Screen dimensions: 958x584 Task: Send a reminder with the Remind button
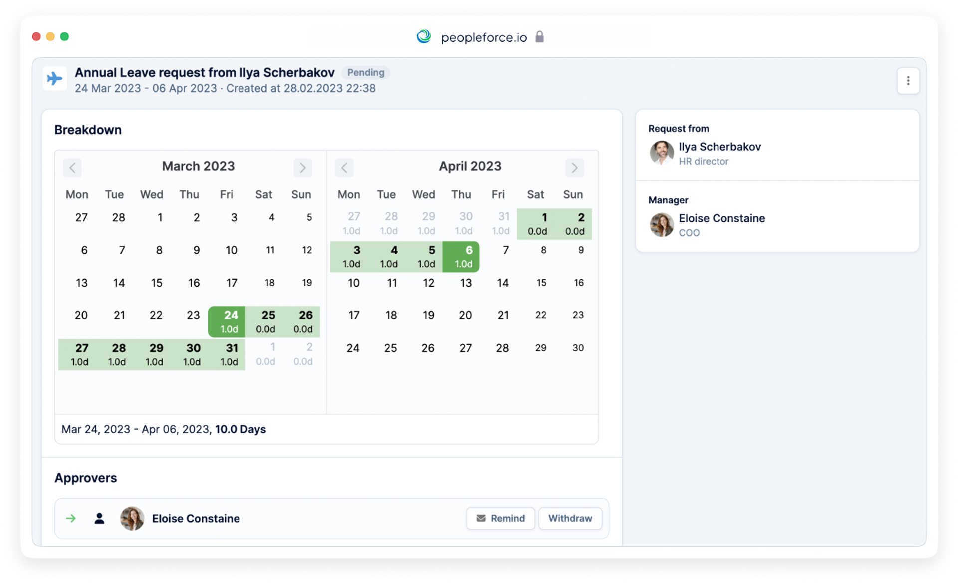click(500, 518)
